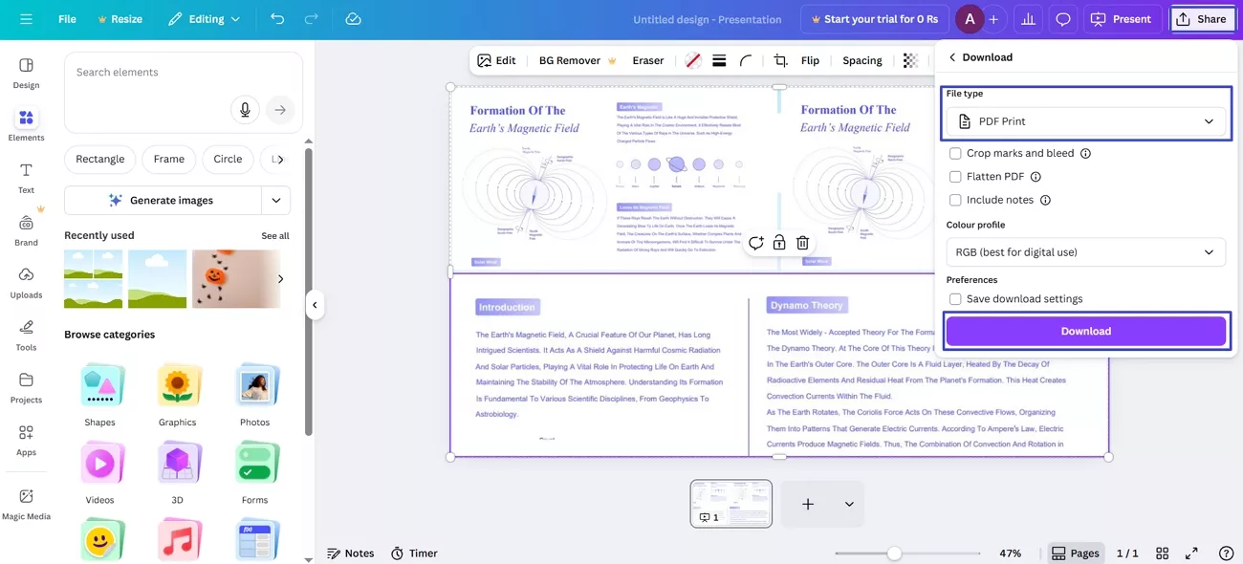Collapse the side panel with arrow
The image size is (1243, 564).
[315, 306]
